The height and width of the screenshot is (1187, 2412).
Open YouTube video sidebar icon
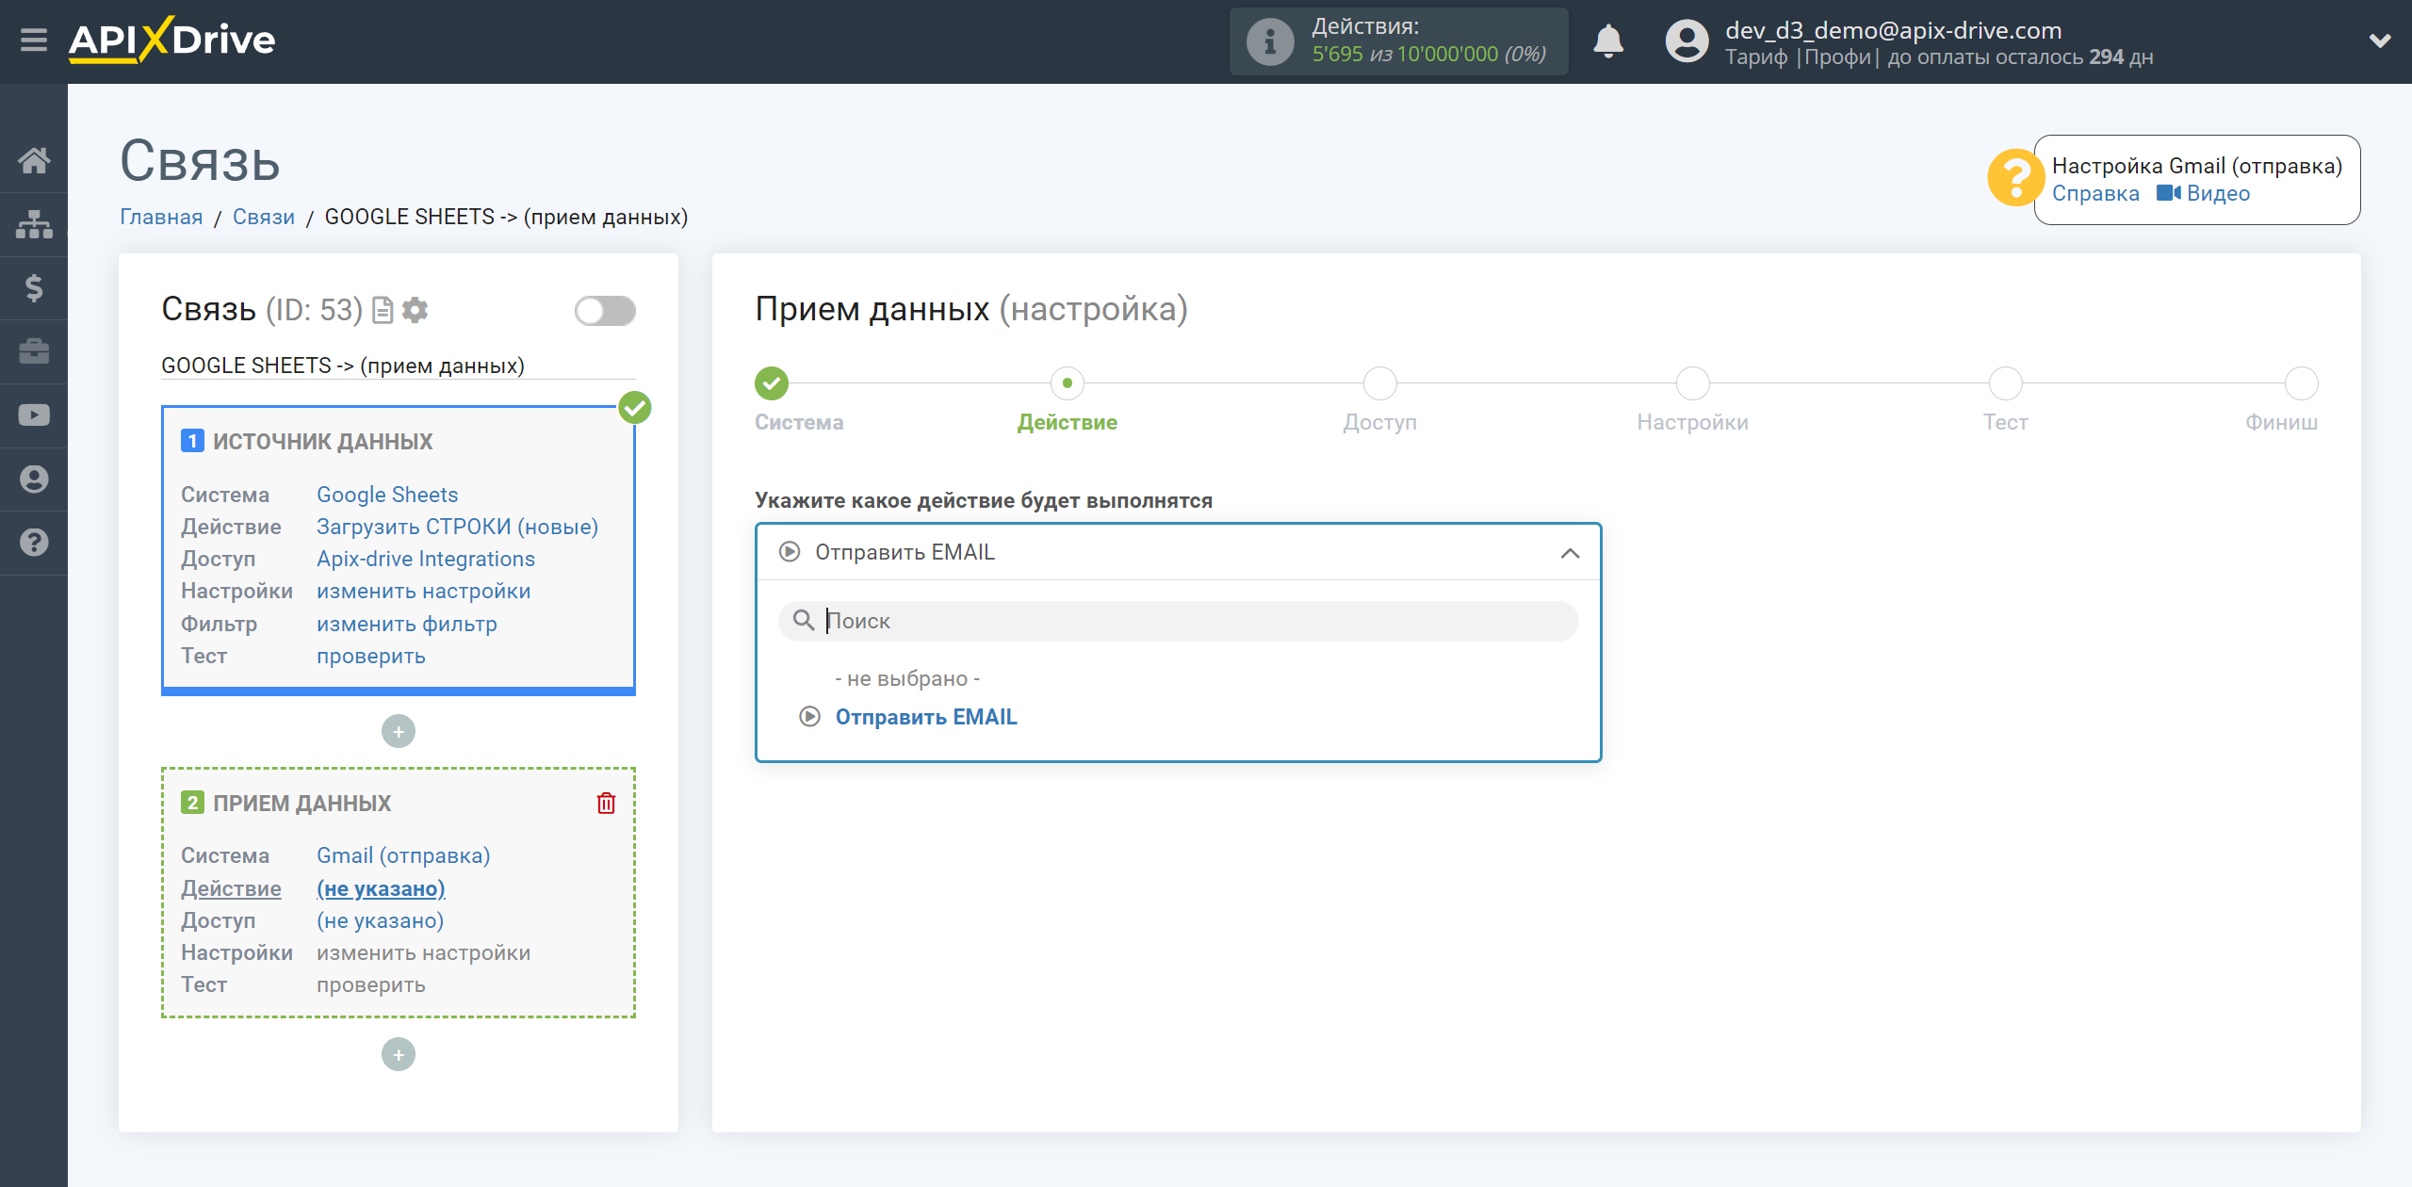34,415
